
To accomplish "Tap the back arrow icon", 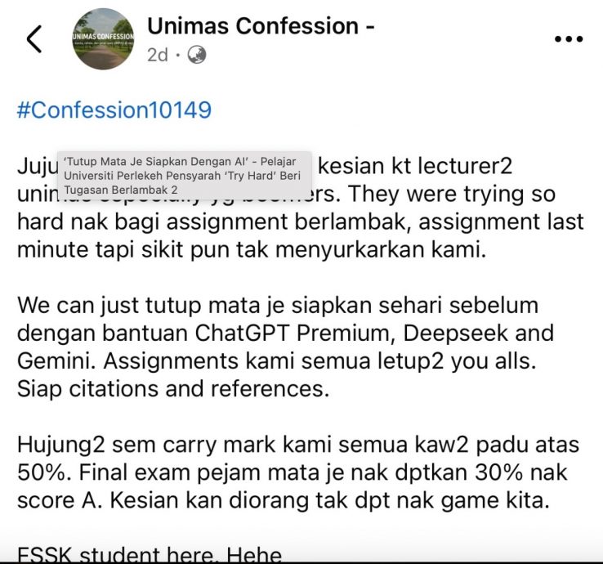I will (x=34, y=39).
